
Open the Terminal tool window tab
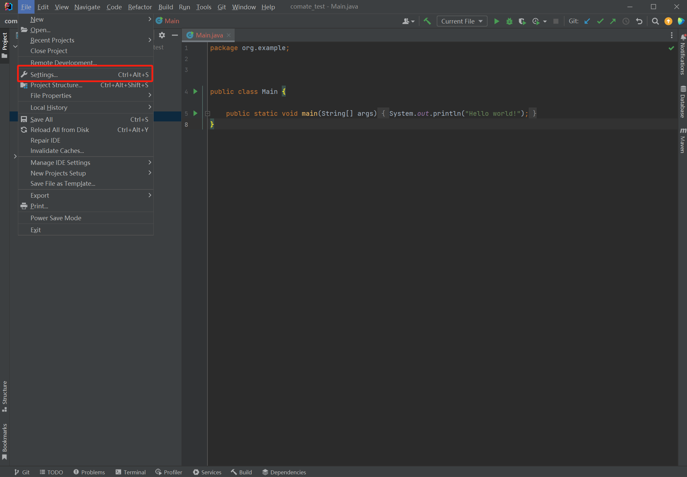click(131, 472)
